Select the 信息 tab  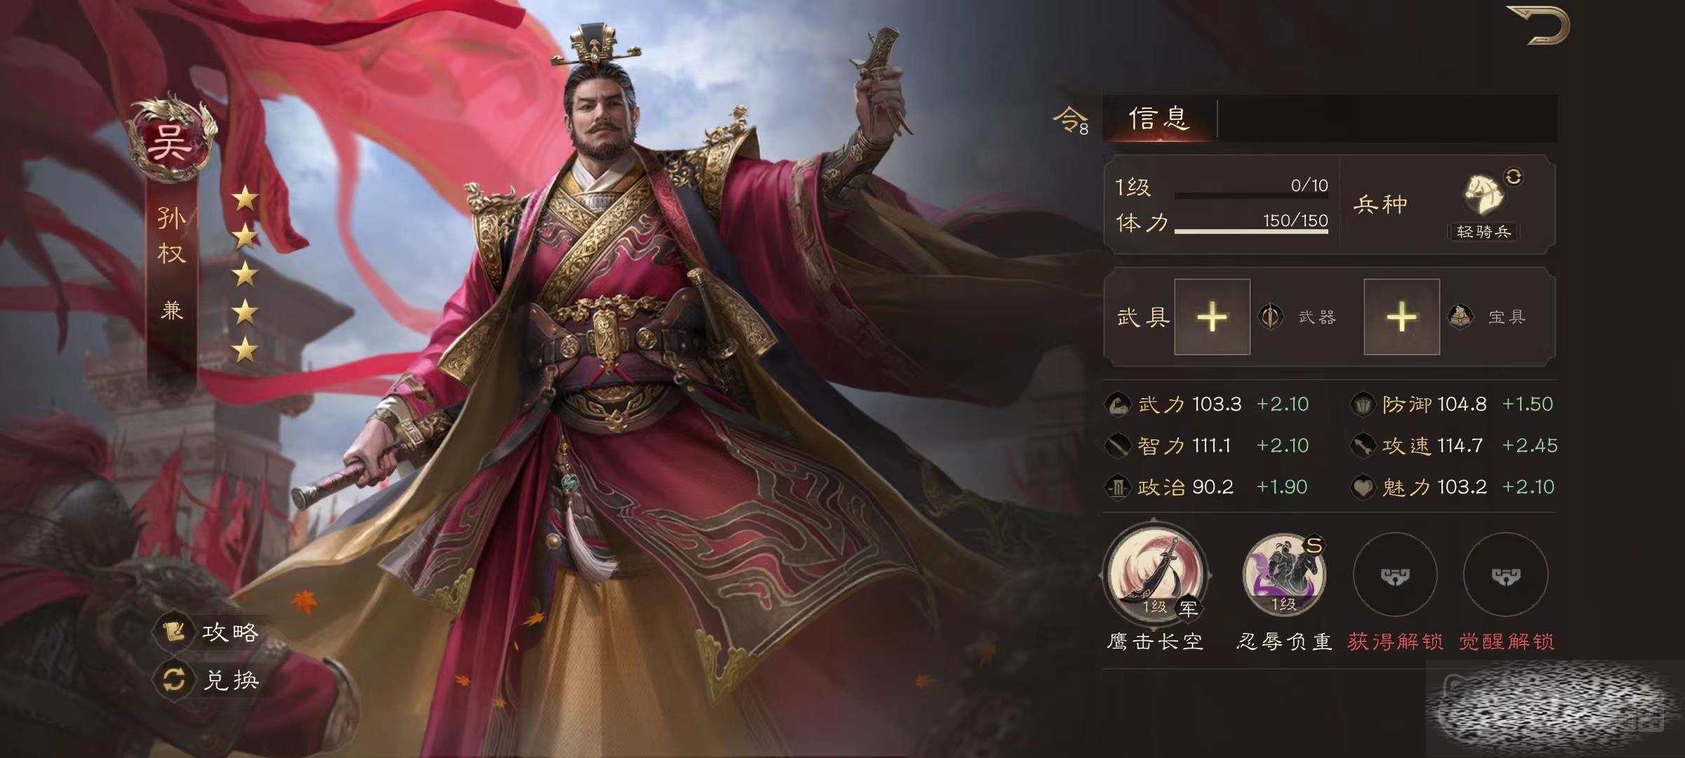click(1159, 119)
